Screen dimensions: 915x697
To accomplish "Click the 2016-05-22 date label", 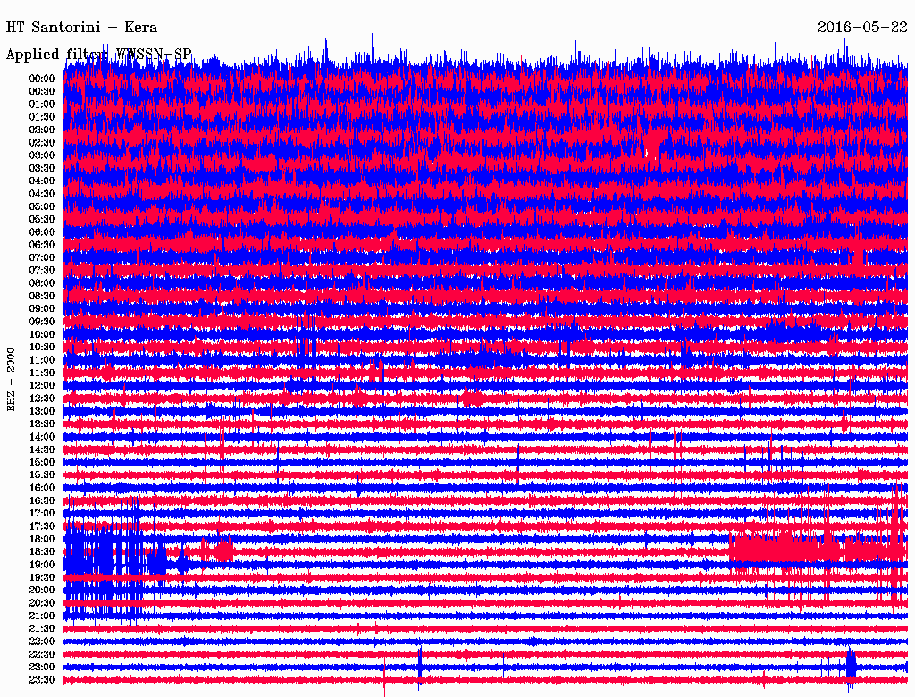I will (862, 27).
